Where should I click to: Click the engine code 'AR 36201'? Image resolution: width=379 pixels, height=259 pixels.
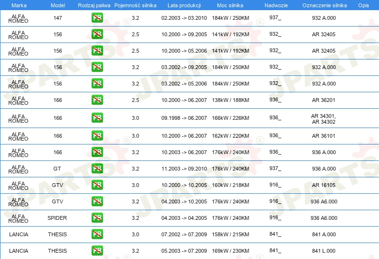click(324, 100)
